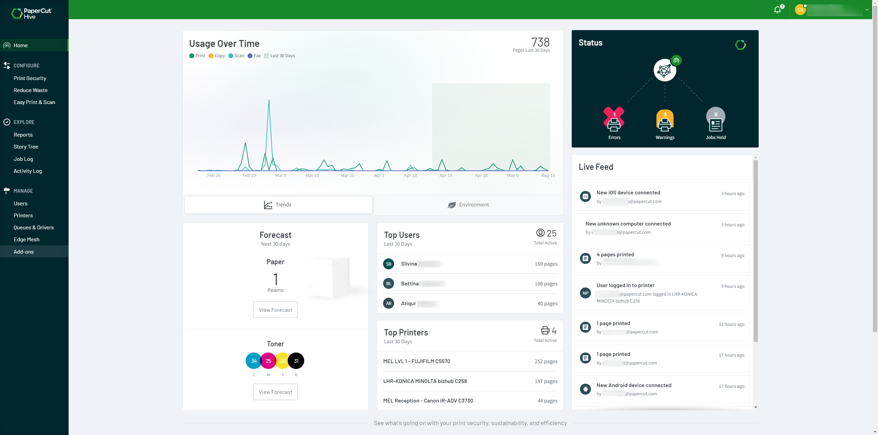This screenshot has height=435, width=878.
Task: Click the notification bell icon
Action: click(x=778, y=10)
